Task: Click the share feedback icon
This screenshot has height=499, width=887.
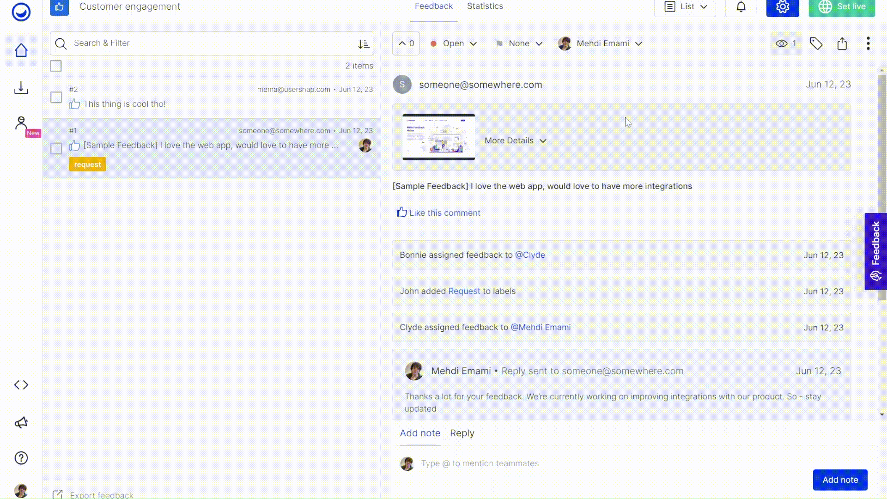Action: (842, 43)
